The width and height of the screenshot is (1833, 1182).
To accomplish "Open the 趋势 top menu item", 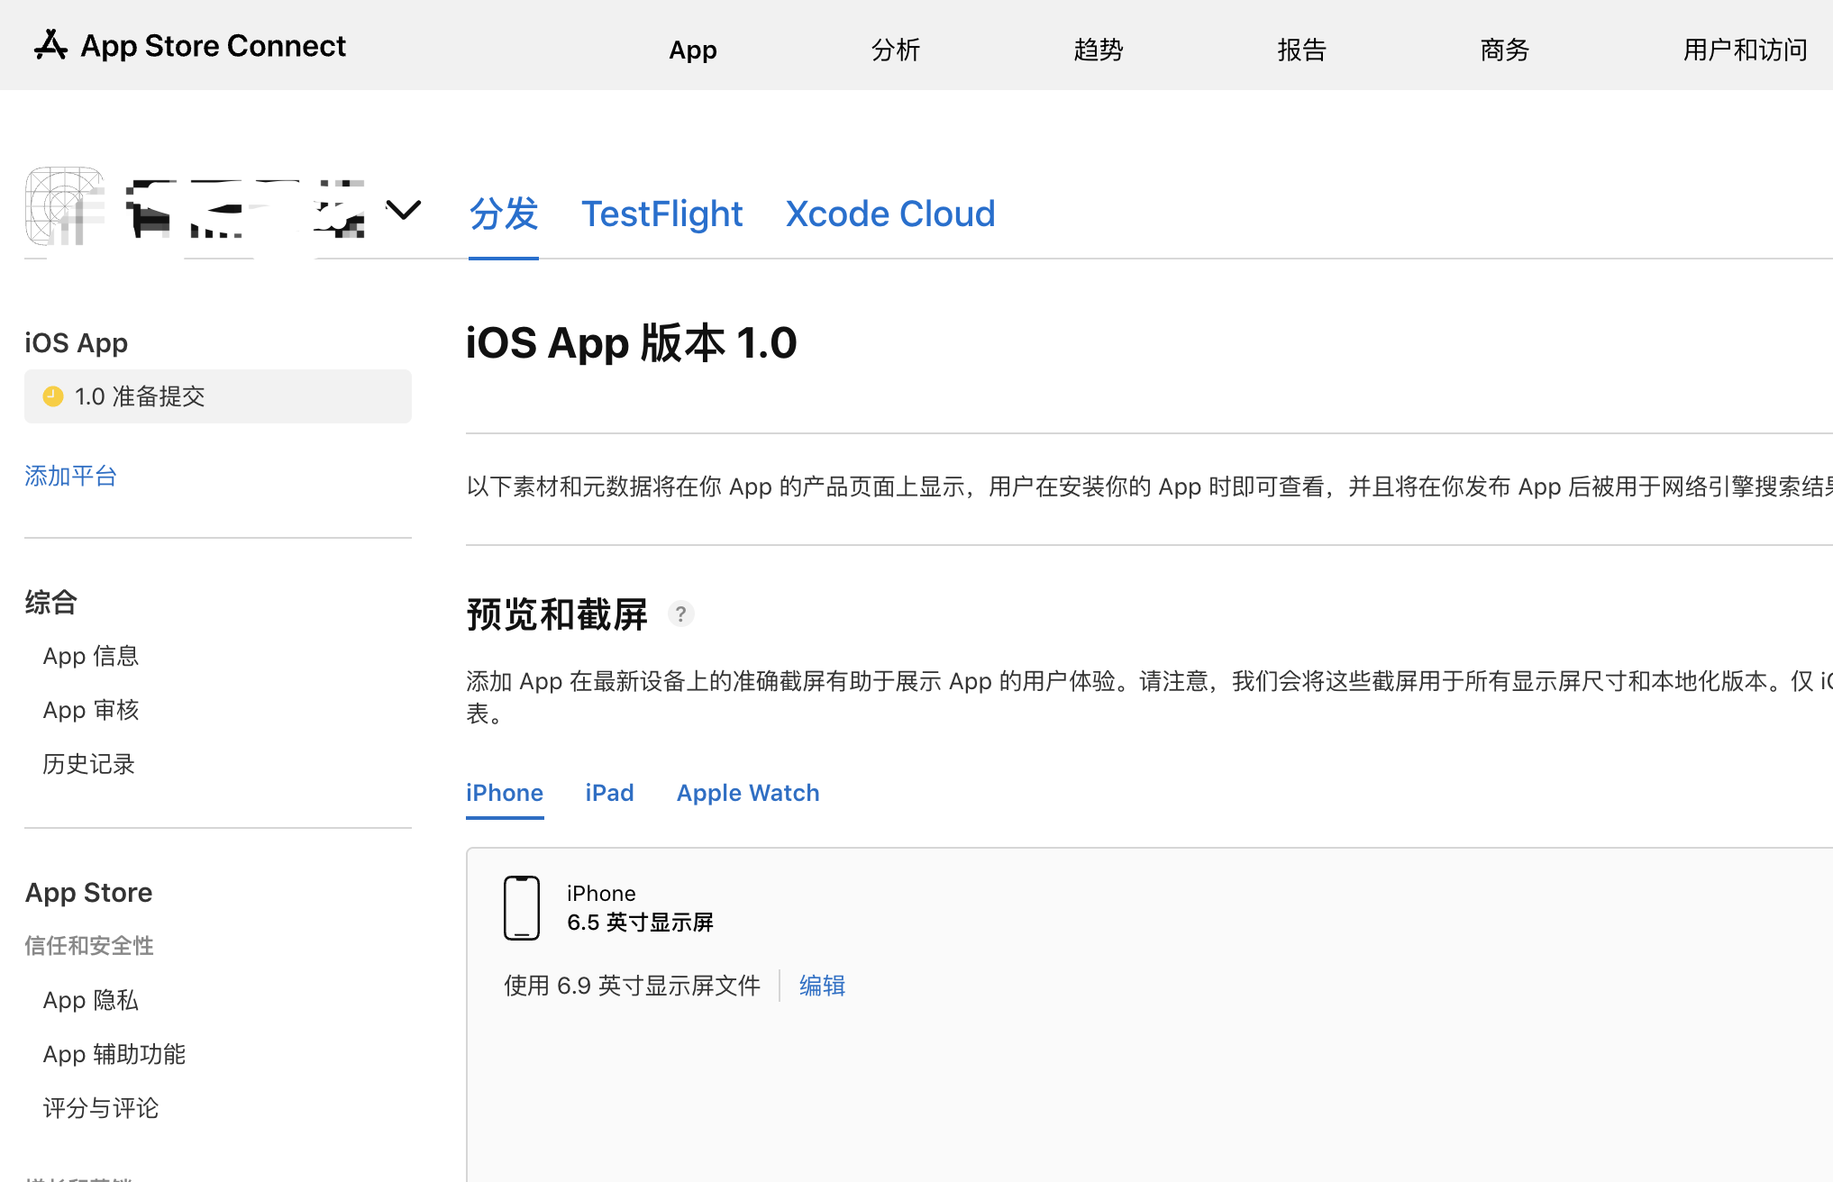I will click(x=1098, y=50).
